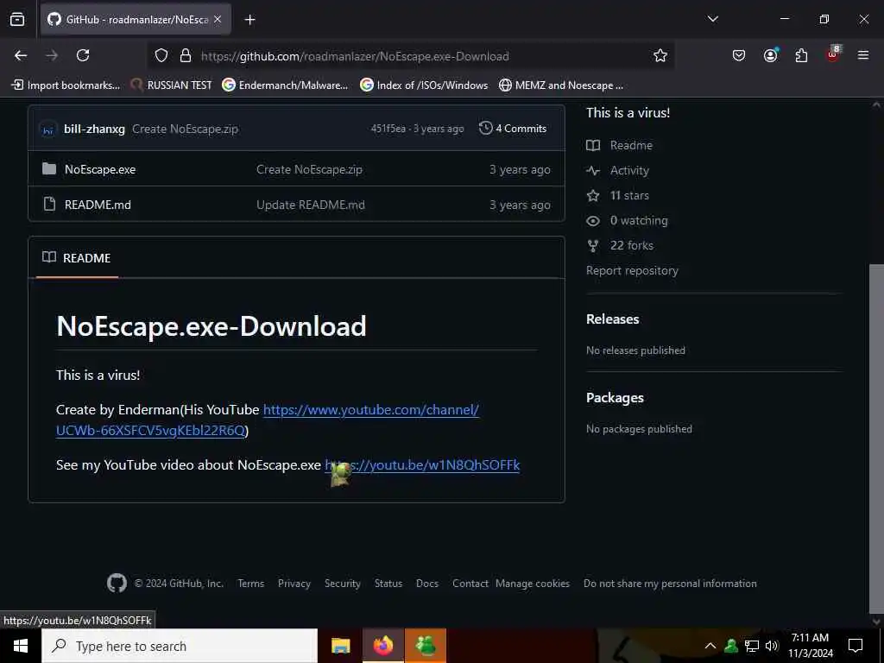Open the Contact footer link
Viewport: 884px width, 663px height.
[x=470, y=584]
